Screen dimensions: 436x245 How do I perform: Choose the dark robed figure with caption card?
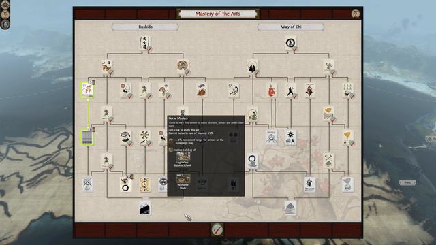[310, 184]
